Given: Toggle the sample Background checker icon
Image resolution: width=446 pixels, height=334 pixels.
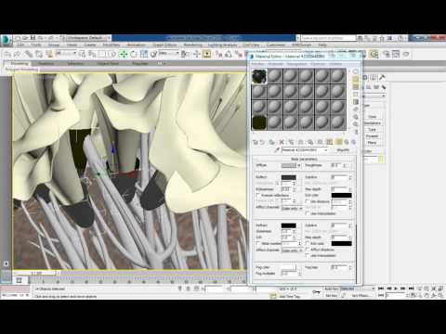Looking at the screenshot, I should tap(356, 87).
